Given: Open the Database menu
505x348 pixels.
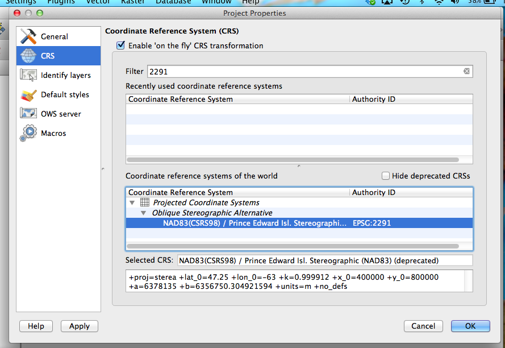Looking at the screenshot, I should click(173, 2).
